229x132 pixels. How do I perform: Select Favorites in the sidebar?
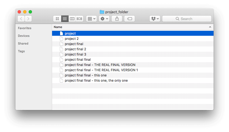(25, 28)
